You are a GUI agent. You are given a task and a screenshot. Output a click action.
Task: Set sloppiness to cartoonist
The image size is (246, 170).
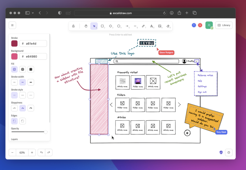(31, 108)
